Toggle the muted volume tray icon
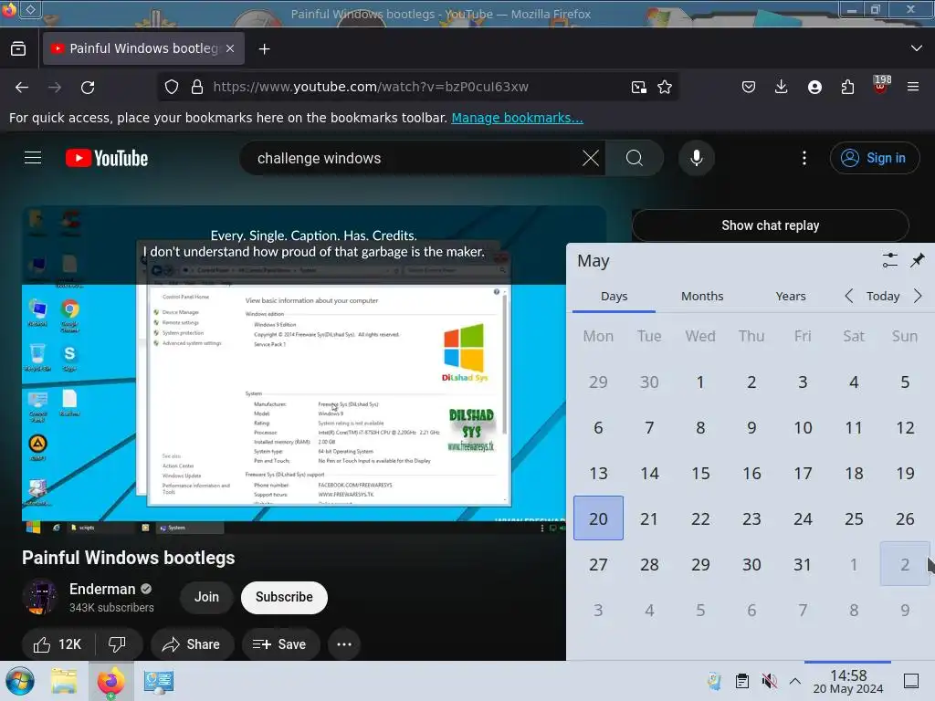 click(769, 681)
